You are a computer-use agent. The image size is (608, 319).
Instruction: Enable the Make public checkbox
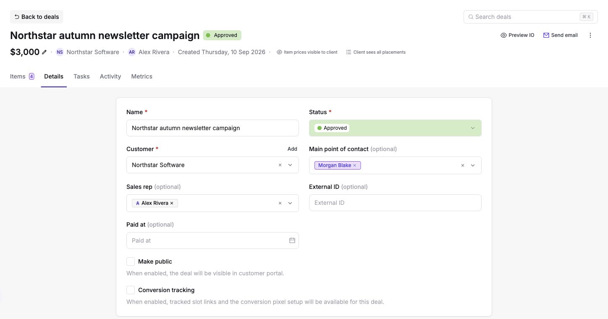point(131,261)
